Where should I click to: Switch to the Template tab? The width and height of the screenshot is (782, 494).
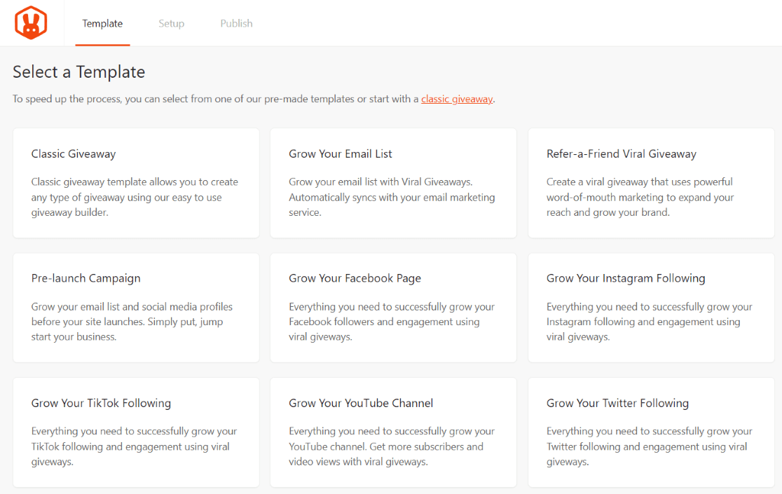tap(102, 24)
